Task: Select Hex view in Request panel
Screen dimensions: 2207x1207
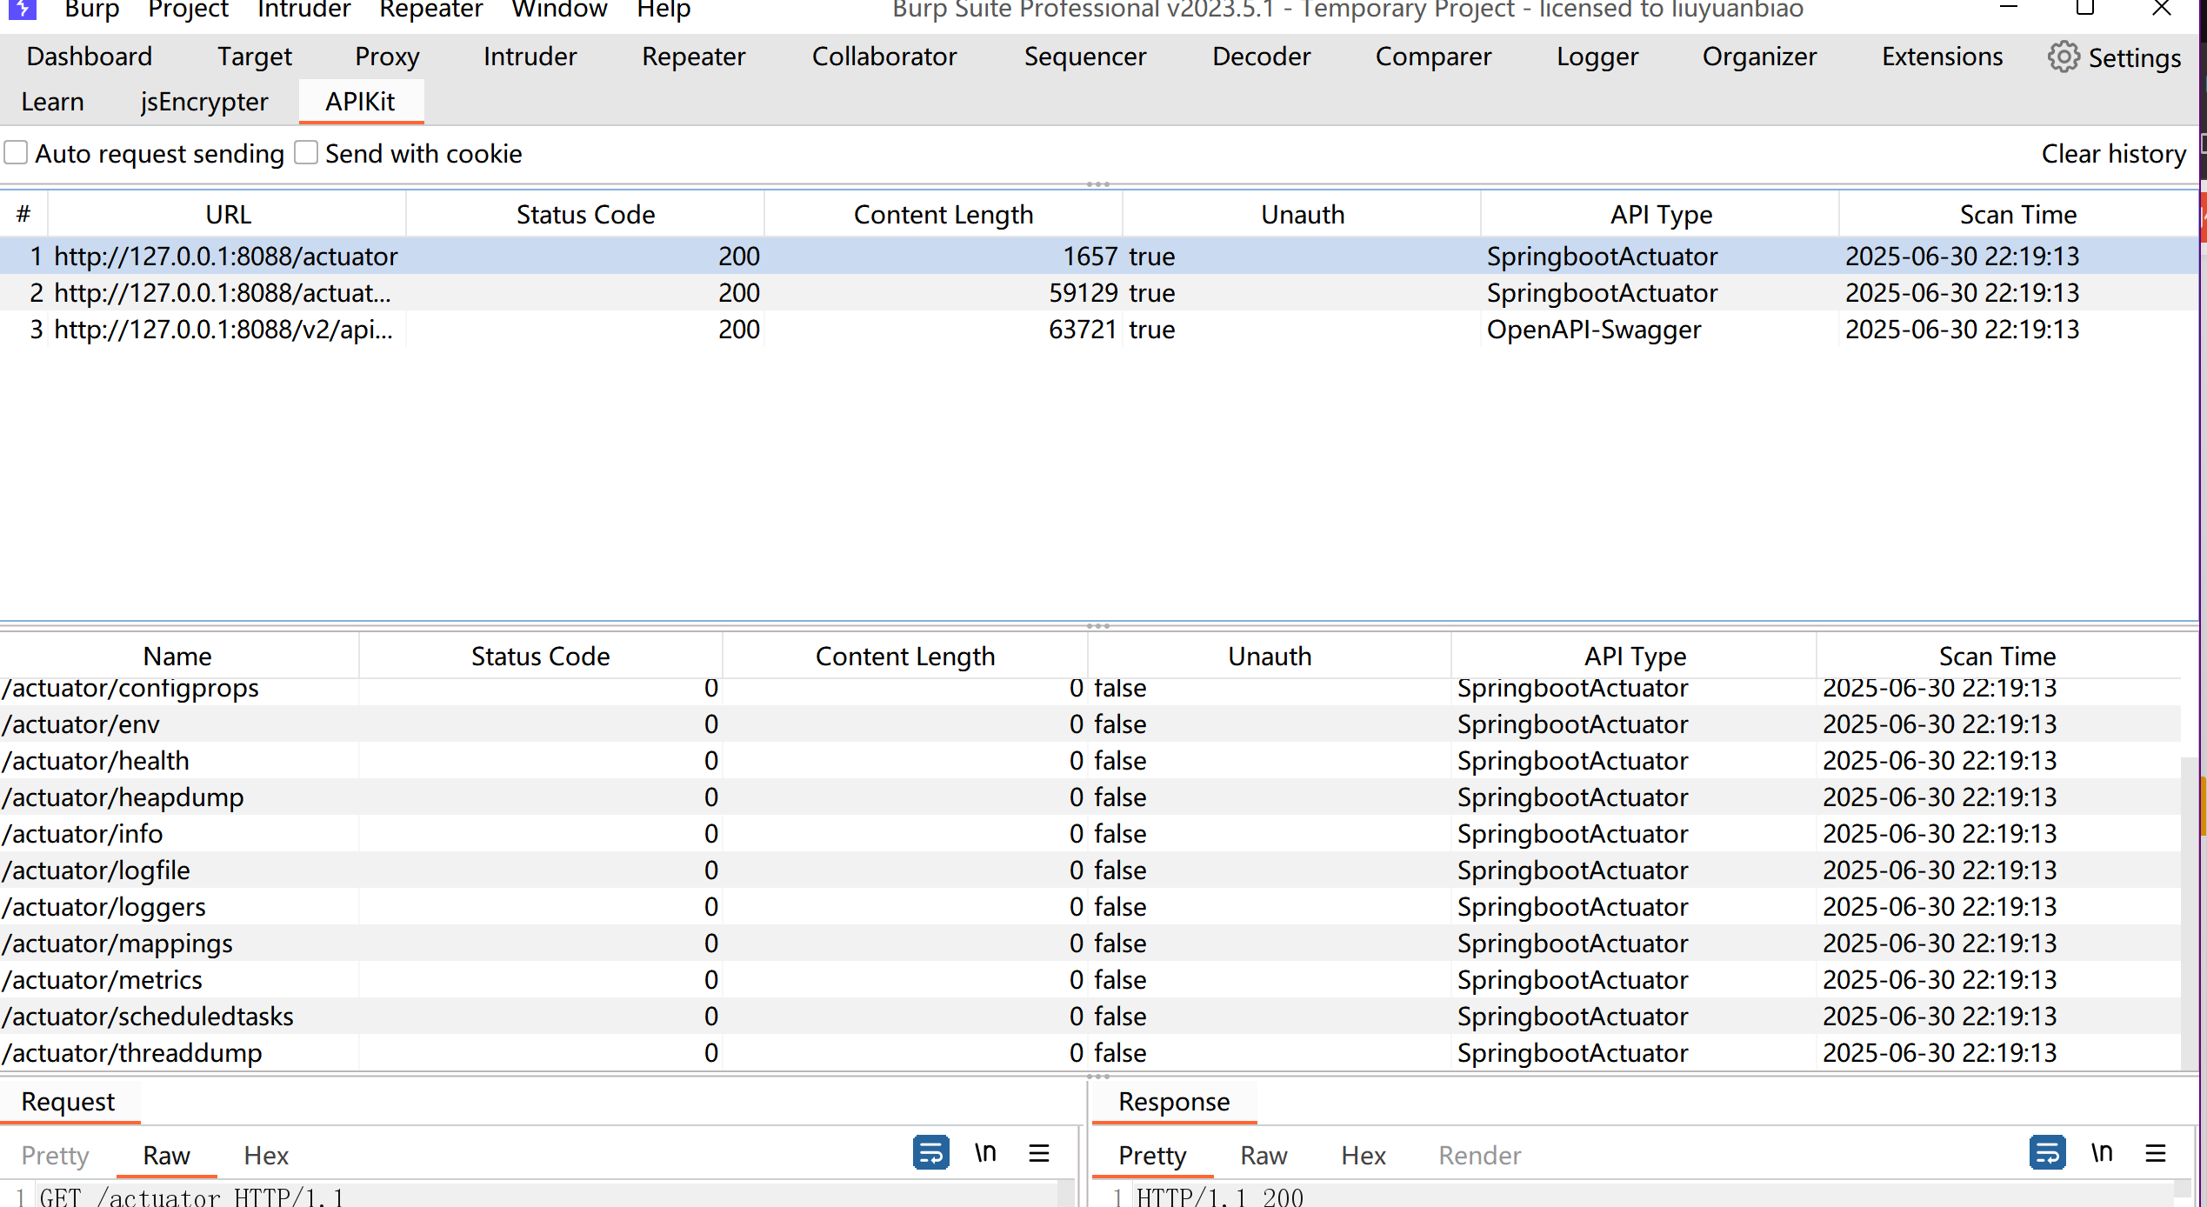Action: click(266, 1155)
